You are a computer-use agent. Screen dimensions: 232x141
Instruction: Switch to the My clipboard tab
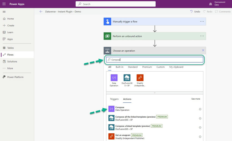click(176, 67)
